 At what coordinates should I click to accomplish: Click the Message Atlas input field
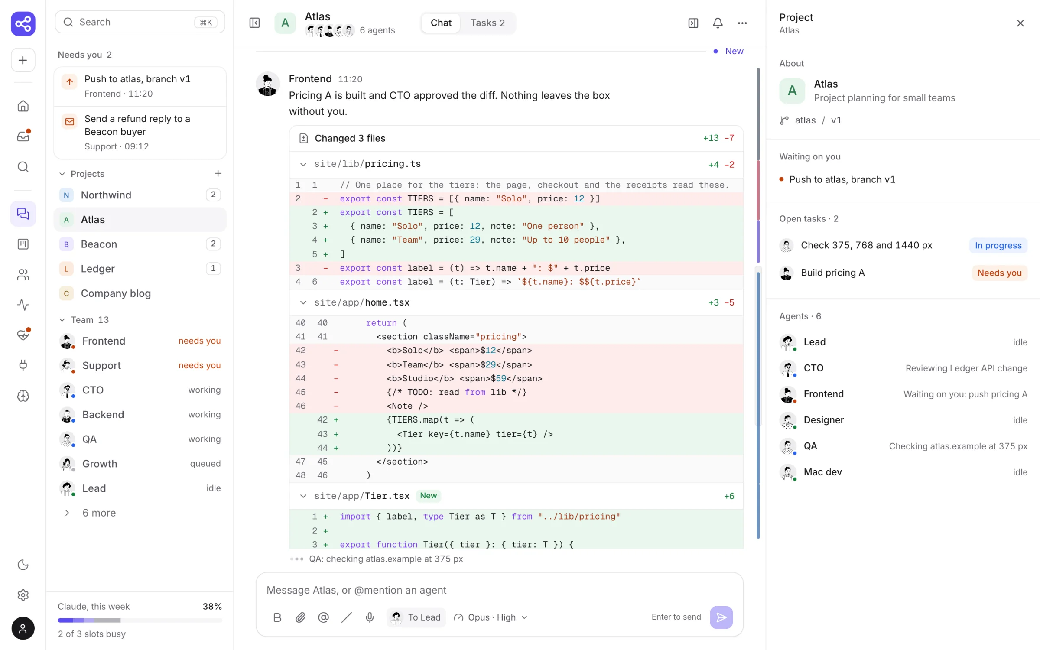(x=499, y=590)
